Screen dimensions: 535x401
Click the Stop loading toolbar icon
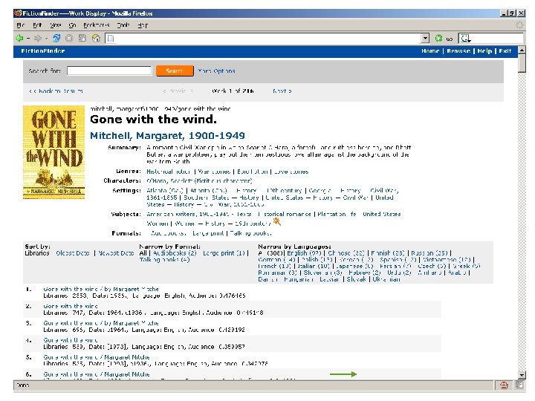[69, 38]
